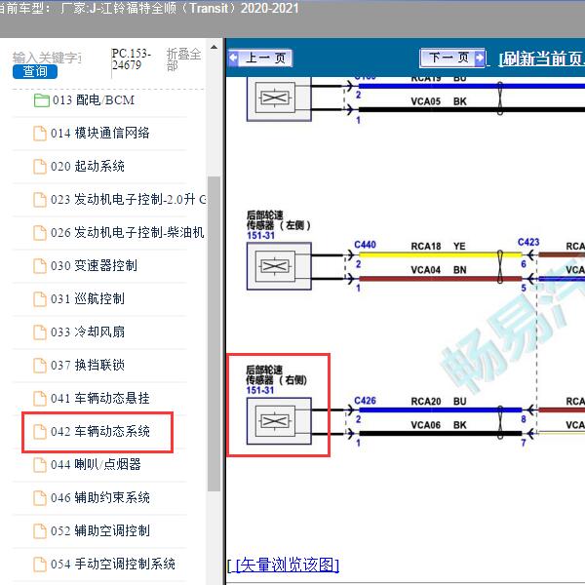Image resolution: width=585 pixels, height=585 pixels.
Task: Click 折叠全部 collapse all link
Action: [x=183, y=59]
